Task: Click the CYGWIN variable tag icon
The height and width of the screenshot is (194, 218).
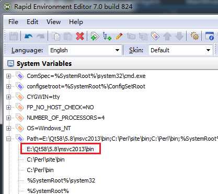Action: (x=20, y=97)
